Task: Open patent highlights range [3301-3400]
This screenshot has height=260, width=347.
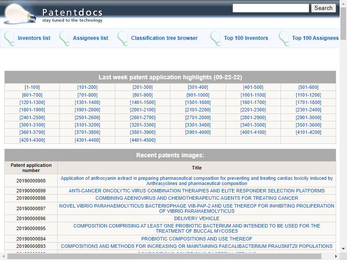Action: point(198,125)
